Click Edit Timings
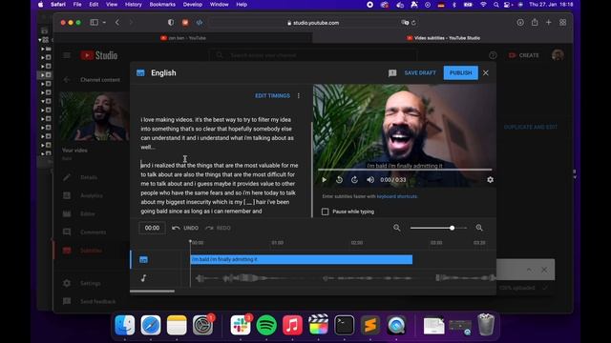The width and height of the screenshot is (611, 343). 272,95
